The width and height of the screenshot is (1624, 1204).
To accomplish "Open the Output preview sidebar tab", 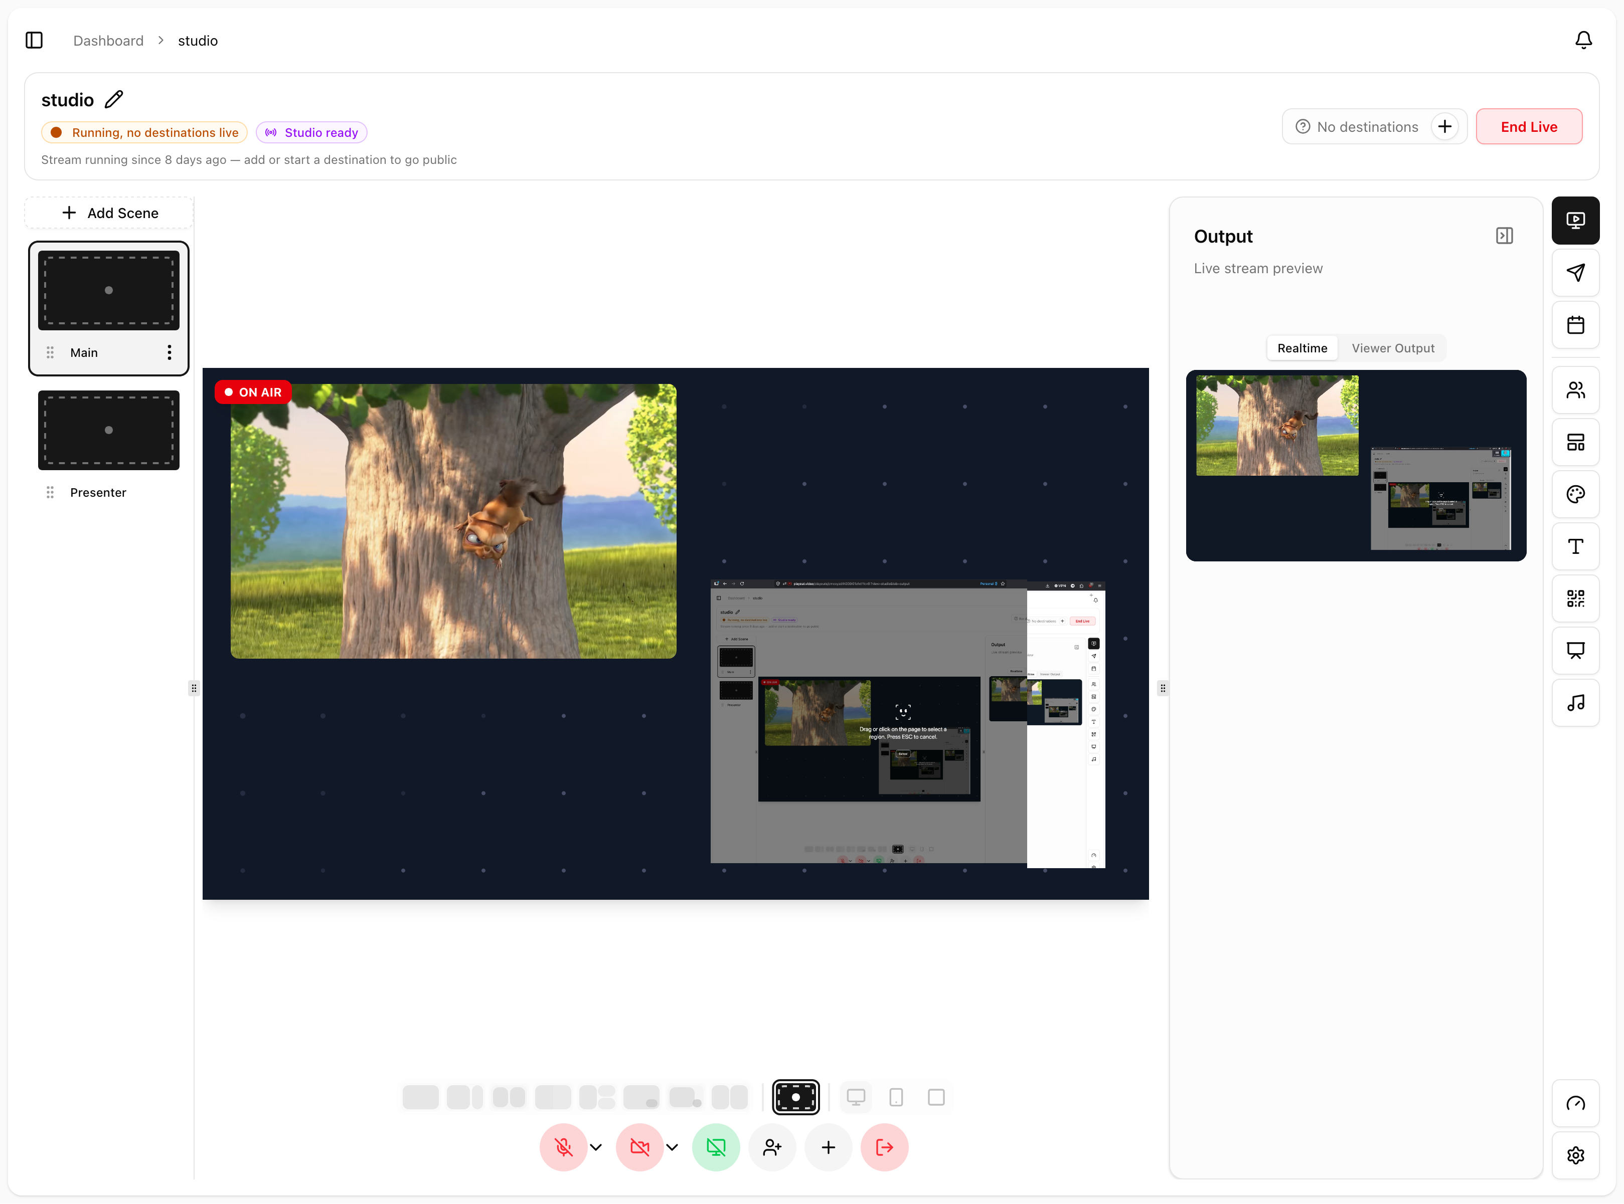I will (1575, 220).
